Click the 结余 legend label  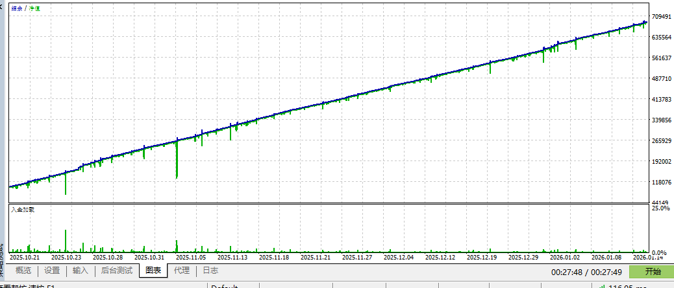coord(17,8)
